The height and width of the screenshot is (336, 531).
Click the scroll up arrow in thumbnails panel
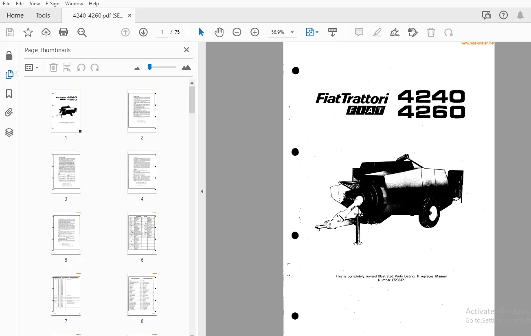coord(192,83)
